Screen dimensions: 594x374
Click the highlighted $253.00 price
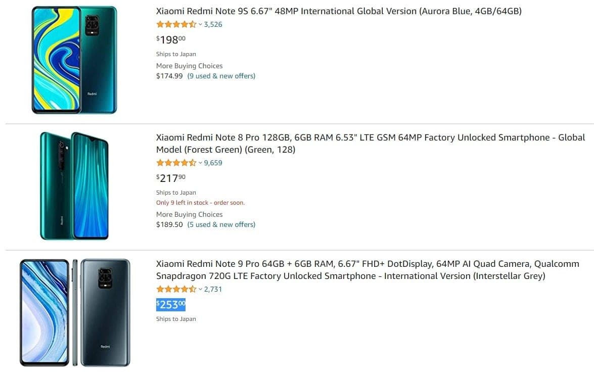tap(171, 305)
